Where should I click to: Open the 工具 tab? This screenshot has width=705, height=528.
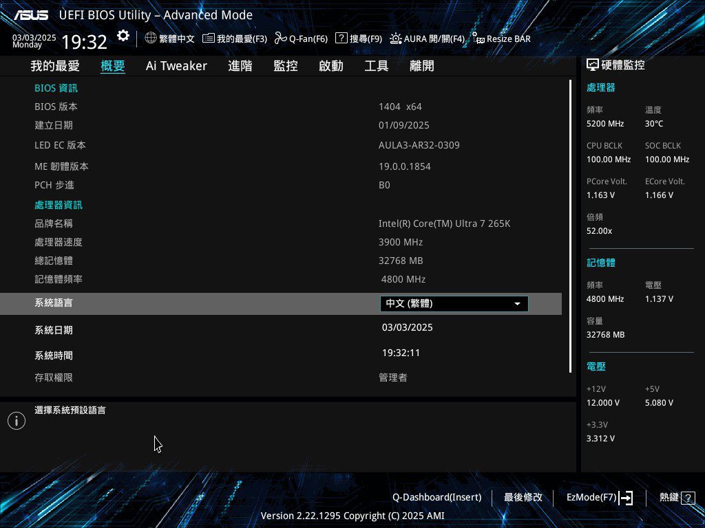pos(377,66)
